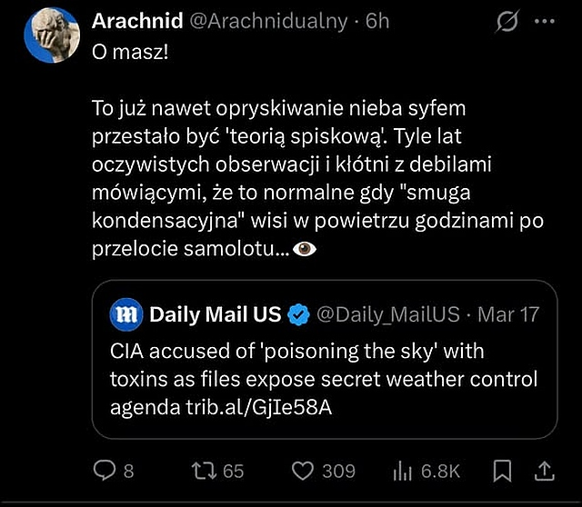Click the share upload icon
Image resolution: width=582 pixels, height=507 pixels.
543,471
